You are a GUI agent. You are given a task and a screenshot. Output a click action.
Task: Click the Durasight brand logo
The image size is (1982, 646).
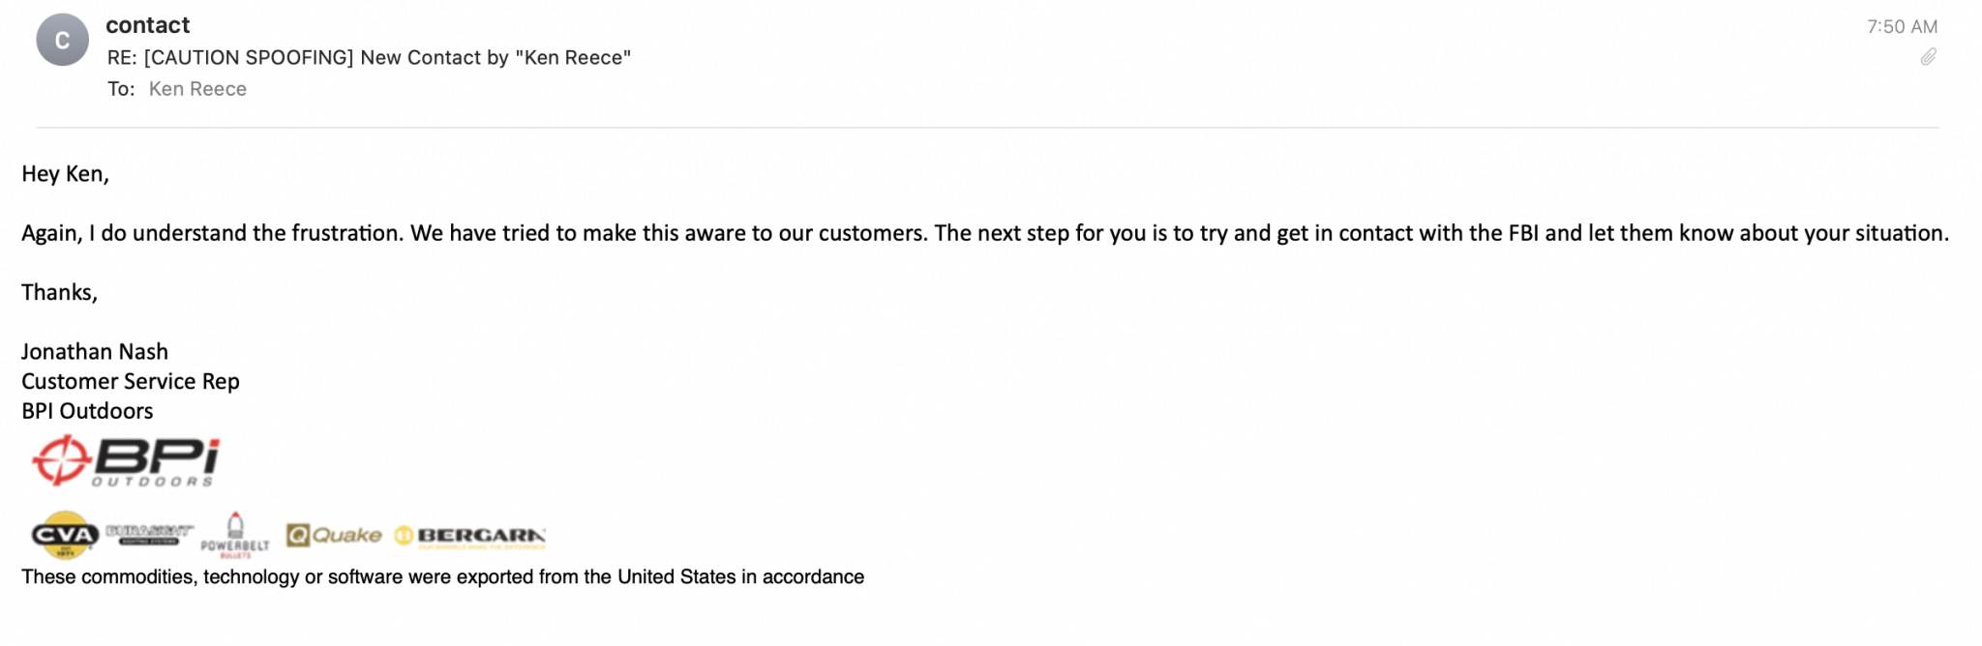click(x=149, y=535)
